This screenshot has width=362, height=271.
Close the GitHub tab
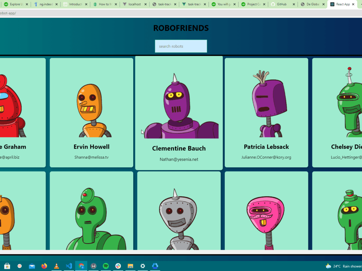294,4
